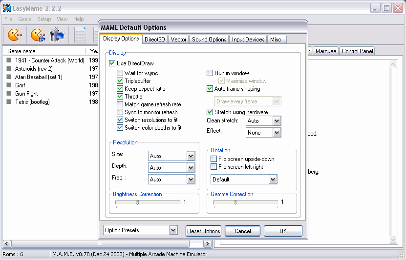Open the View menu
Image resolution: width=406 pixels, height=260 pixels.
coord(62,19)
